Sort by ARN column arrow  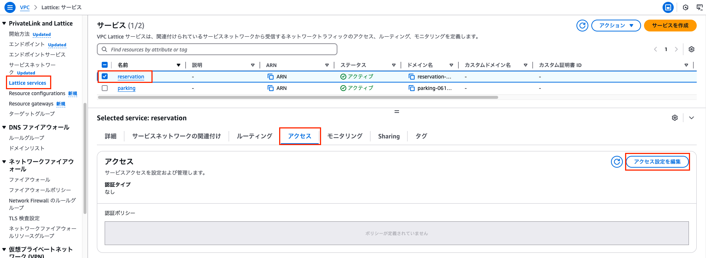coord(327,65)
